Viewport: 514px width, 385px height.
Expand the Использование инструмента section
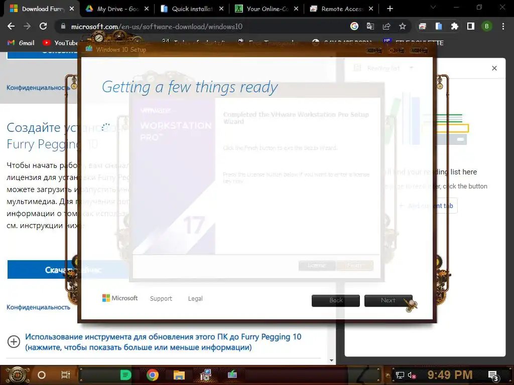(14, 342)
